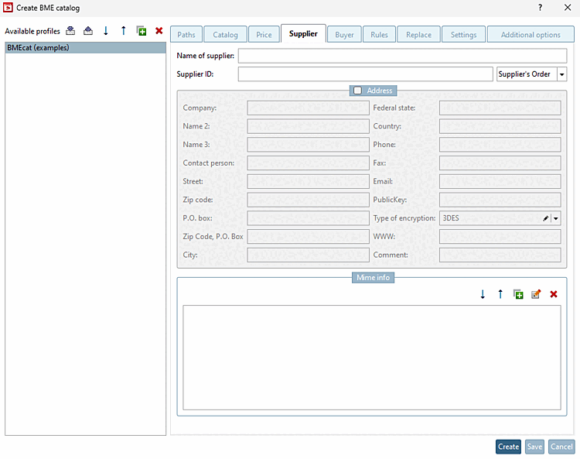Click the Federal state input field

[500, 108]
